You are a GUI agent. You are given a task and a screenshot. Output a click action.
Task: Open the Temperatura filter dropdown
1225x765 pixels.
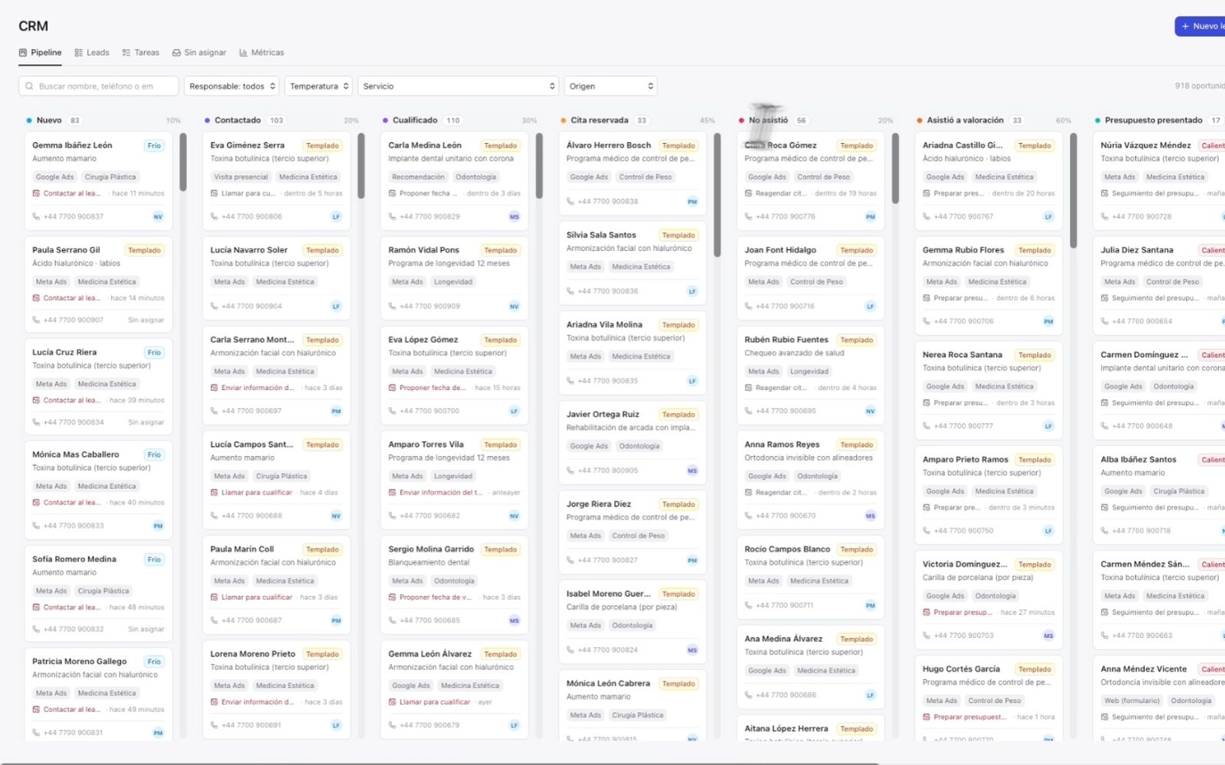[319, 86]
